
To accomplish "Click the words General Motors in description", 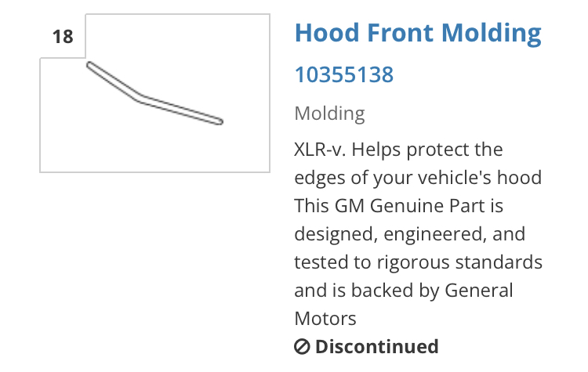I will coord(478,291).
